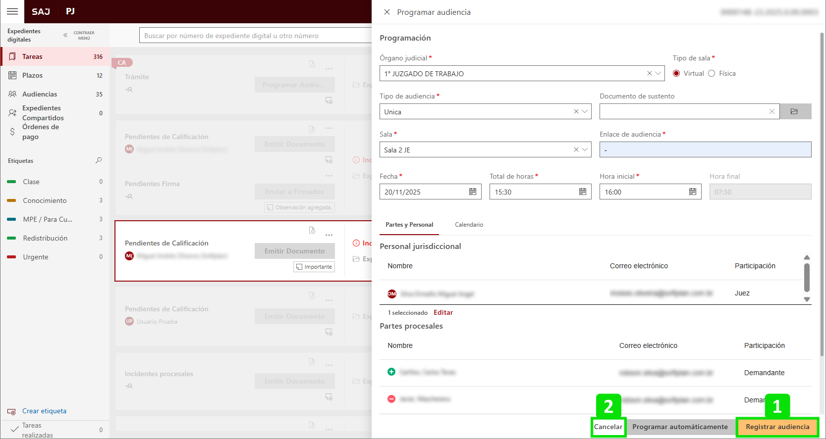826x439 pixels.
Task: Click the green plus icon for Demandante party
Action: click(391, 372)
